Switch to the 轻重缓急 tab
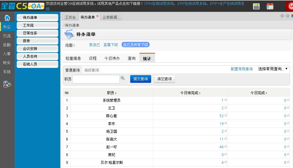293x168 pixels. pos(73,58)
